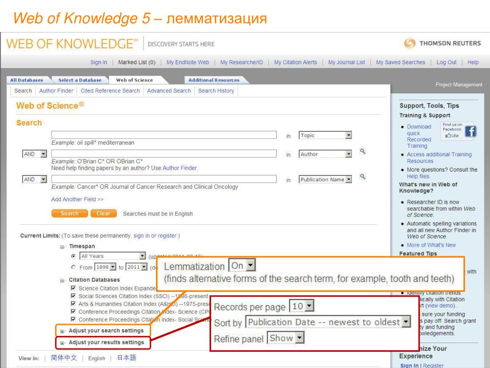Open the More of What's New link
Screen dimensions: 490x368
pos(431,245)
